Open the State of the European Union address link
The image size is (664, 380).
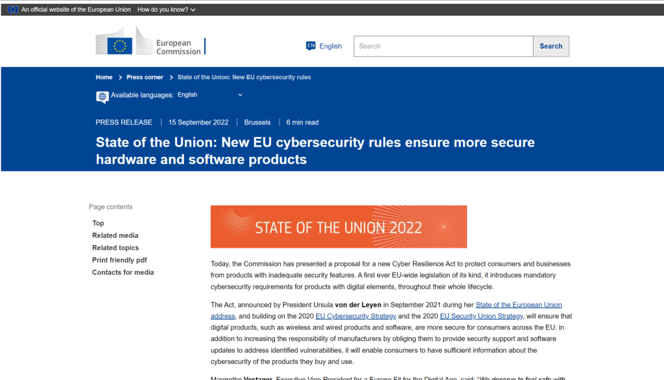(518, 304)
